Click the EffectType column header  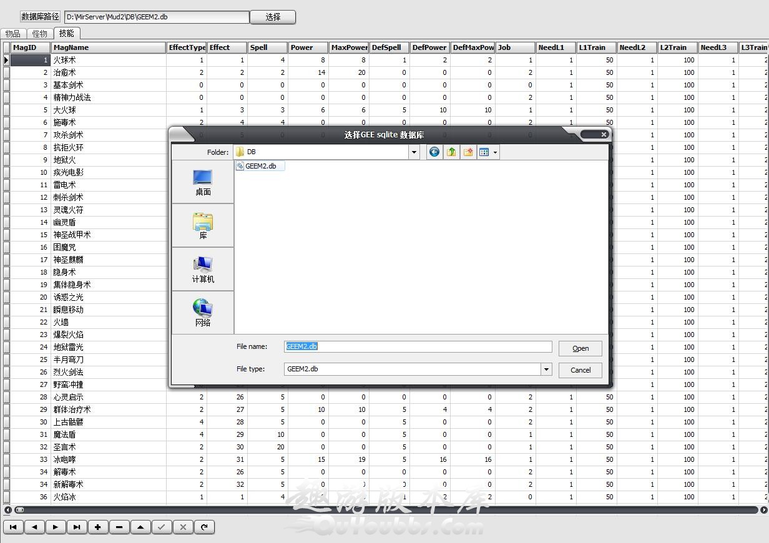pyautogui.click(x=187, y=47)
